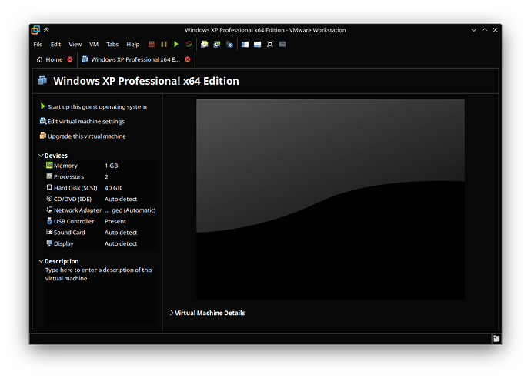Close the VMware Workstation window
Screen dimensions: 531x379
coord(495,30)
